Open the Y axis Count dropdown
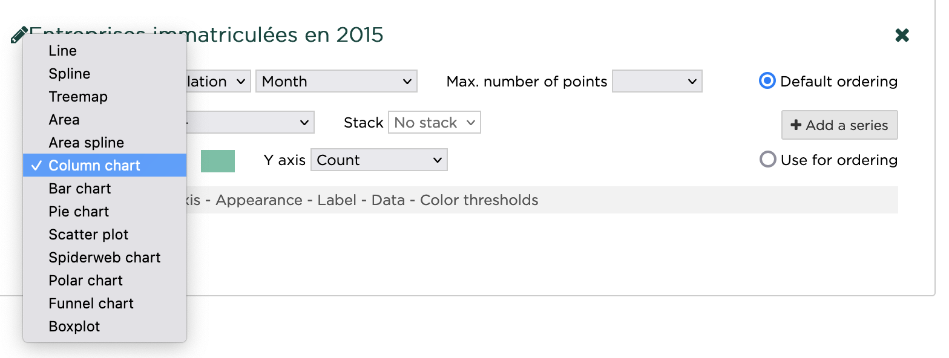This screenshot has height=358, width=949. [x=379, y=160]
